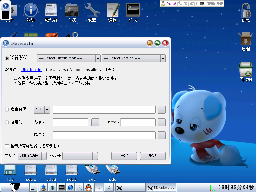Toggle the 繁 traditional Chinese option
Image resolution: width=256 pixels, height=192 pixels.
click(191, 4)
